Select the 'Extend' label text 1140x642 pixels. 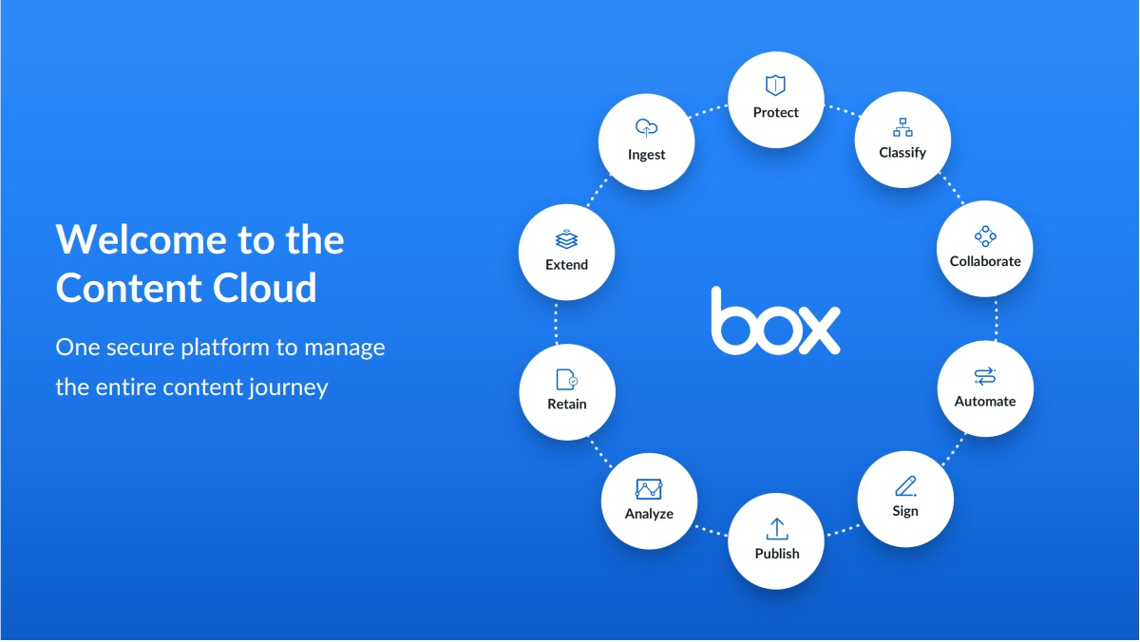pyautogui.click(x=566, y=265)
